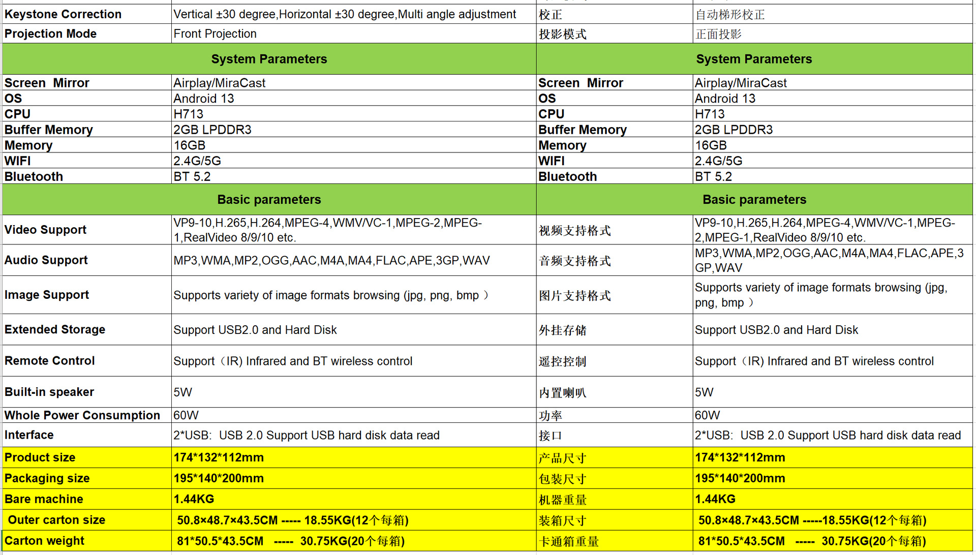This screenshot has height=555, width=976.
Task: Select the left Basic parameters green header
Action: point(269,199)
